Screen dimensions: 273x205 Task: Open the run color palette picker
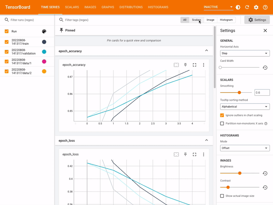[45, 31]
